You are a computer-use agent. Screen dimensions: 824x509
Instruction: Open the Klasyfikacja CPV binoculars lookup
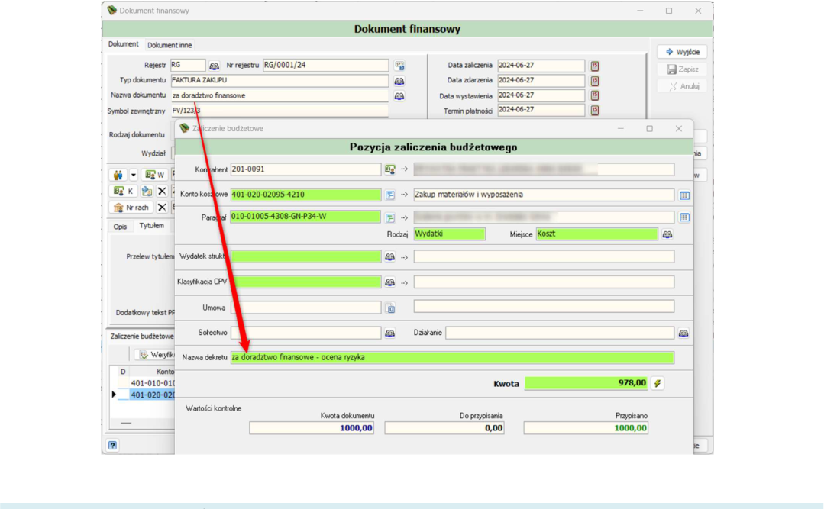click(389, 282)
